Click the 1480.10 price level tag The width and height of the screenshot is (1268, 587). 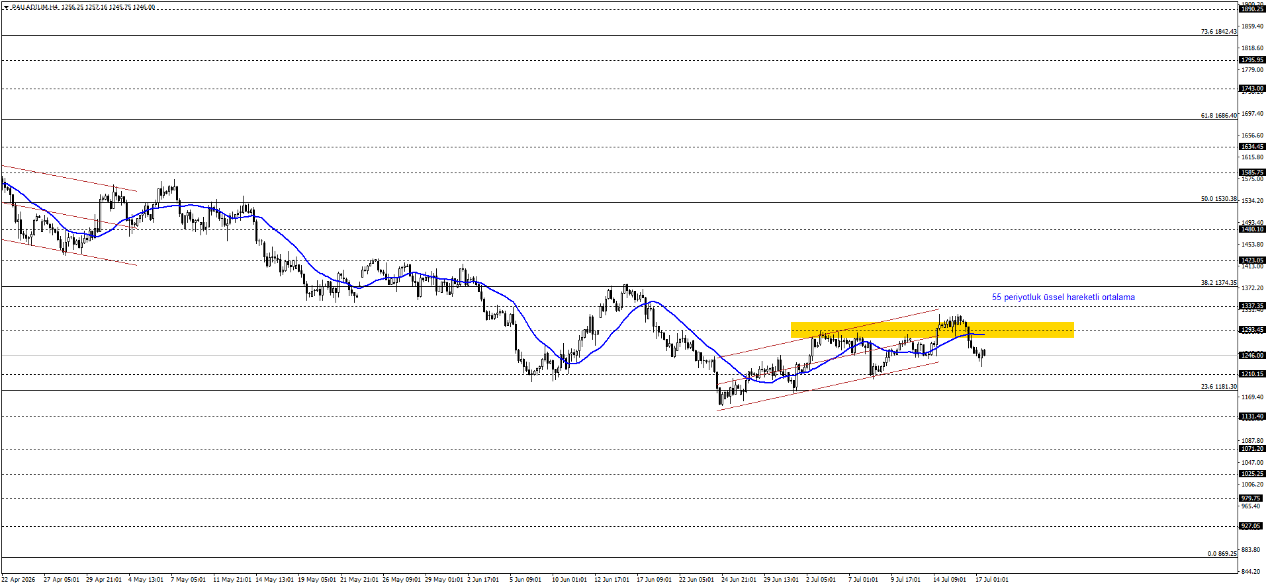1252,229
